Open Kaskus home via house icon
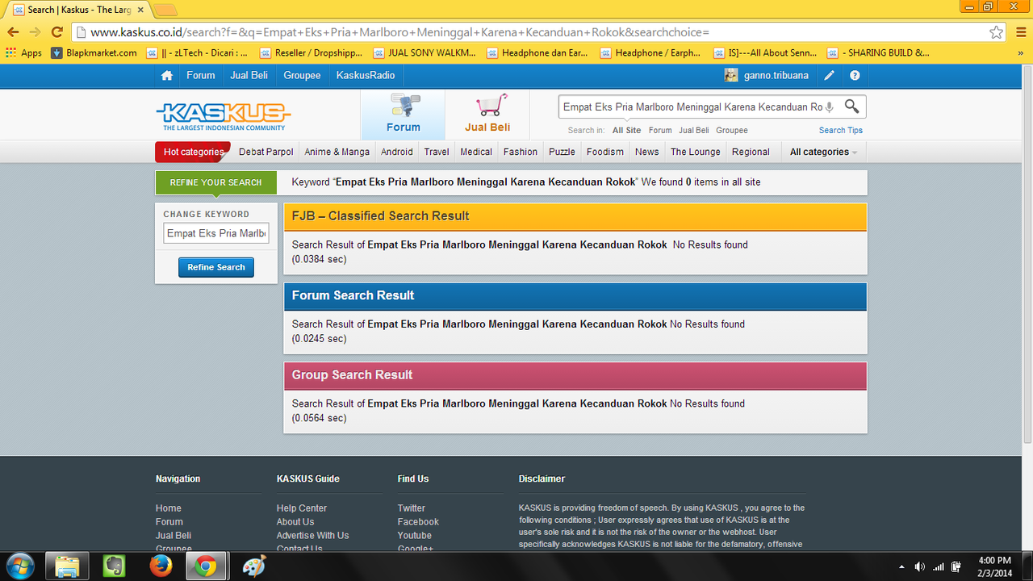This screenshot has width=1033, height=581. pos(166,75)
